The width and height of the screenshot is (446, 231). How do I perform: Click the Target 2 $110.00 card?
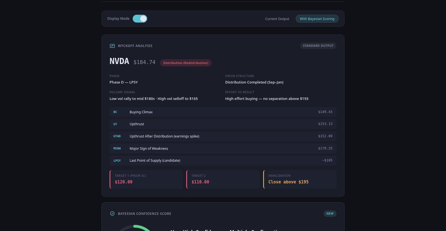[223, 179]
